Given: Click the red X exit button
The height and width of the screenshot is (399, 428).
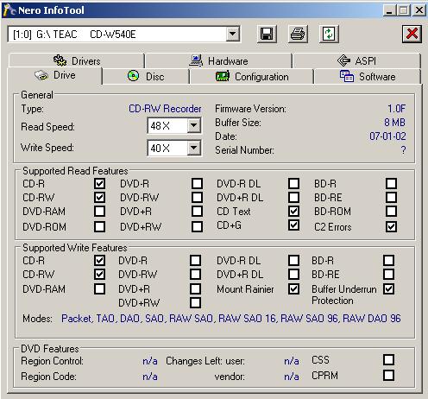Looking at the screenshot, I should coord(412,34).
